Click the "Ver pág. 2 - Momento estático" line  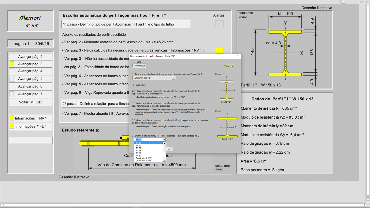[117, 42]
